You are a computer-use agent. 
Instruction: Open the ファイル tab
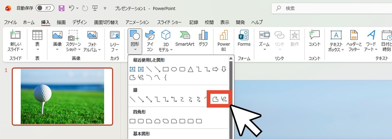pyautogui.click(x=10, y=22)
